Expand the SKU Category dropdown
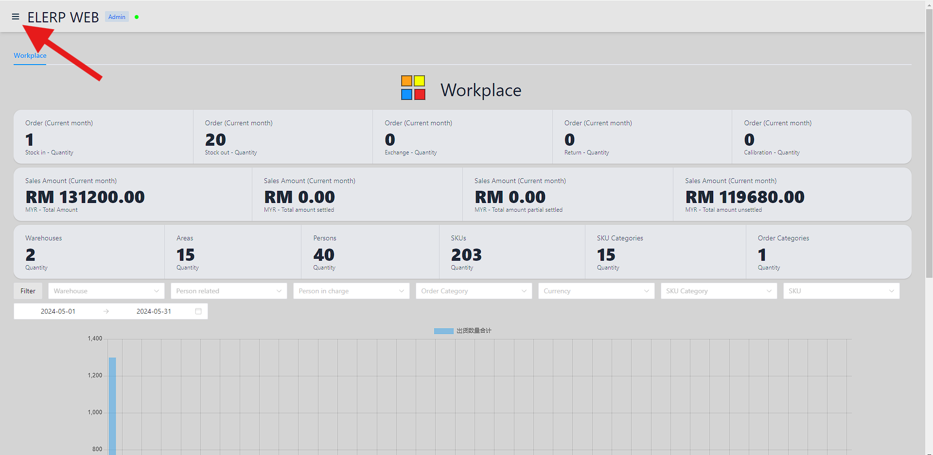The height and width of the screenshot is (455, 933). point(719,291)
